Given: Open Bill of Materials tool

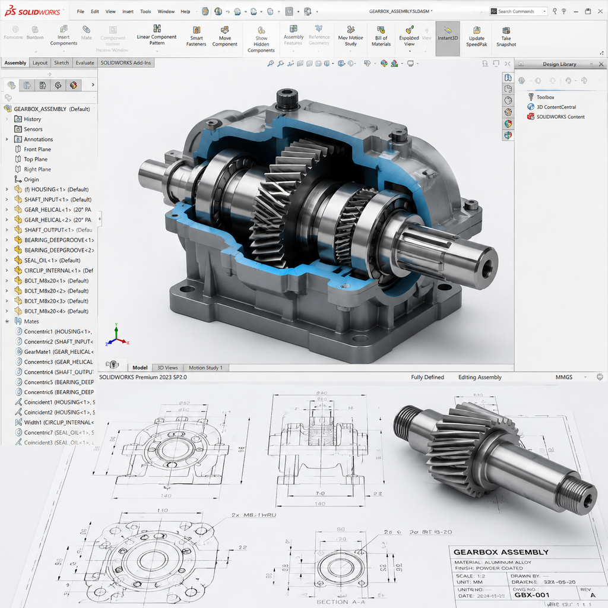Looking at the screenshot, I should [381, 36].
